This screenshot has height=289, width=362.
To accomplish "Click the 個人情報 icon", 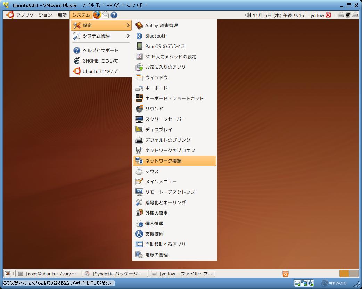I will [x=139, y=223].
